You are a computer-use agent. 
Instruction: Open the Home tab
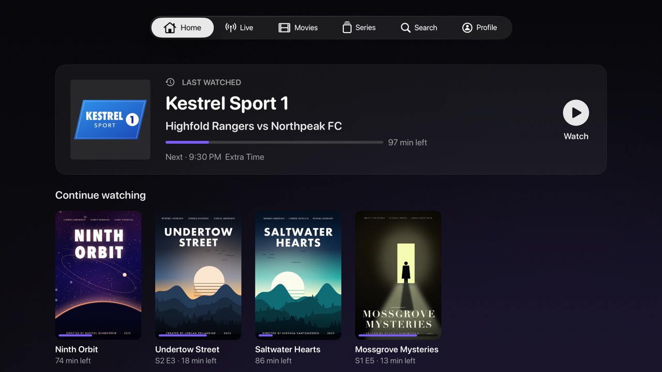pos(183,27)
